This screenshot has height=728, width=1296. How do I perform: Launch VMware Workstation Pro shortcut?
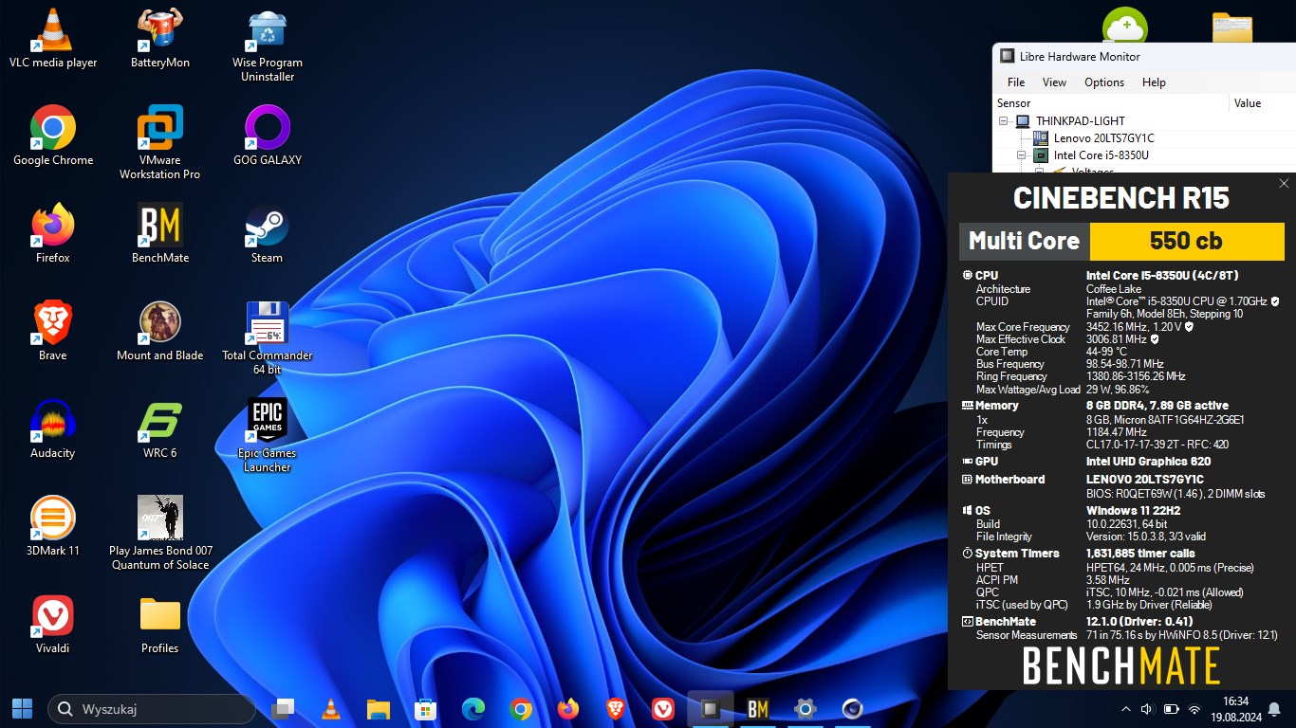(x=159, y=142)
